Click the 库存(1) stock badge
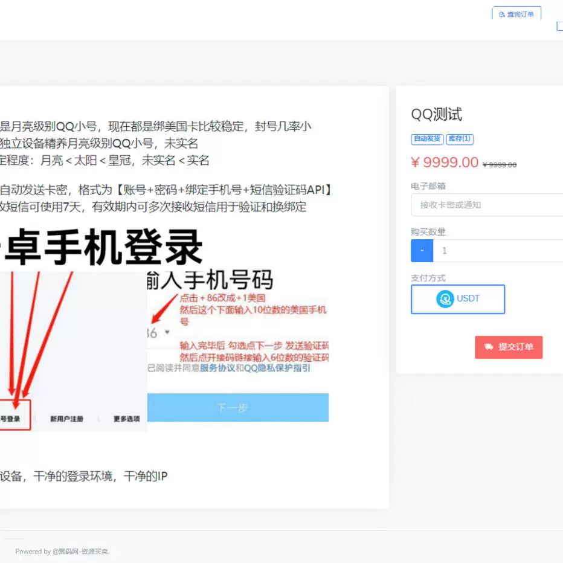Viewport: 563px width, 563px height. (460, 139)
